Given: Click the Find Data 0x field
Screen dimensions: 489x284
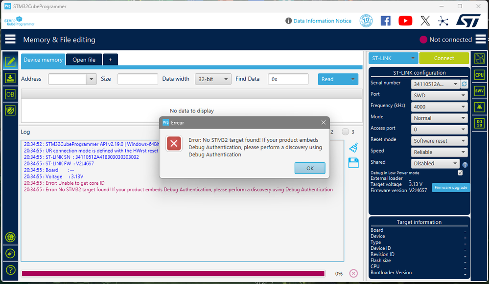Looking at the screenshot, I should [288, 79].
